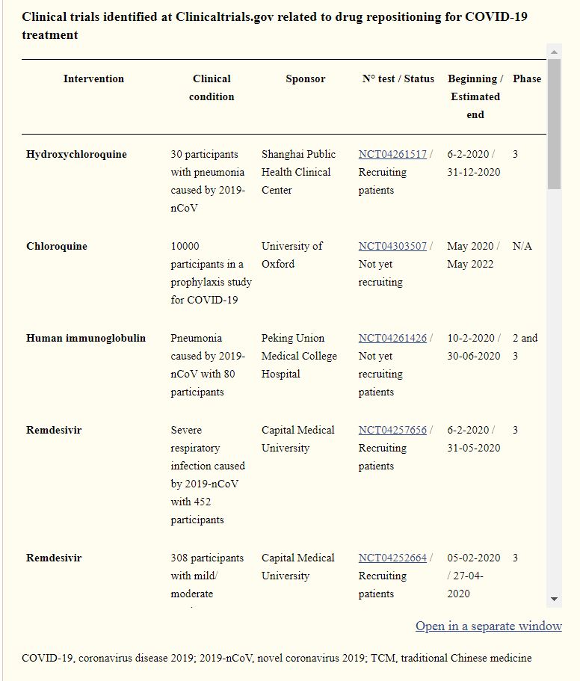Select the Human immunoglobulin row label
This screenshot has width=580, height=681.
(x=86, y=339)
